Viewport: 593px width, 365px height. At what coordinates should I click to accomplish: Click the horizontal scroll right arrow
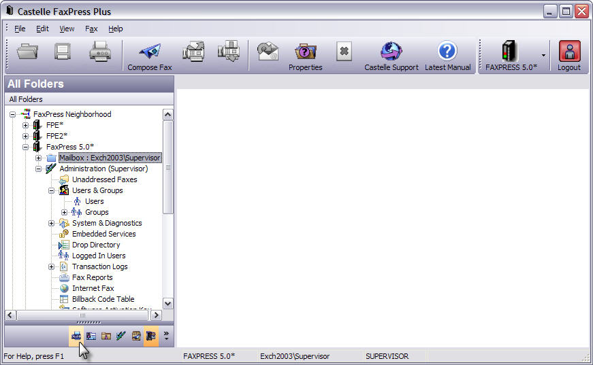(x=156, y=315)
